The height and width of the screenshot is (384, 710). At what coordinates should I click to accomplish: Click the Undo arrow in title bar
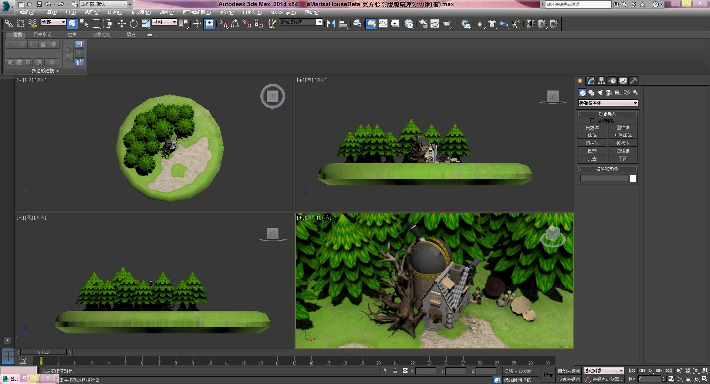(x=48, y=4)
